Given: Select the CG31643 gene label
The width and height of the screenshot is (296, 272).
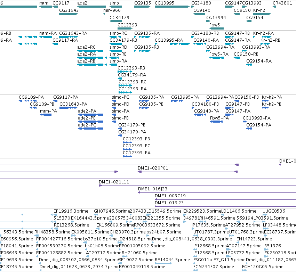Looking at the screenshot, I should tap(69, 10).
